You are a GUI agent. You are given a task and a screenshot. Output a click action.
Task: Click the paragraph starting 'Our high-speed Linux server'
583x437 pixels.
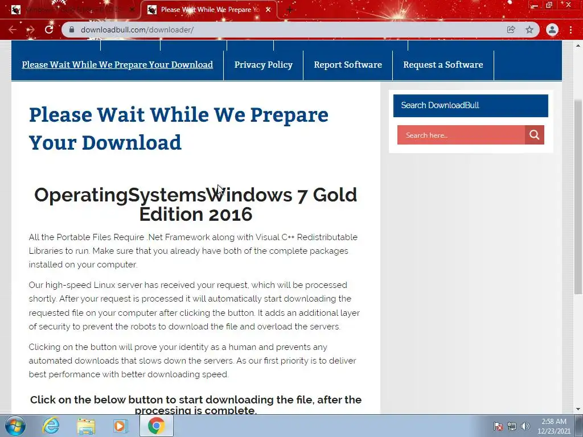click(x=194, y=306)
